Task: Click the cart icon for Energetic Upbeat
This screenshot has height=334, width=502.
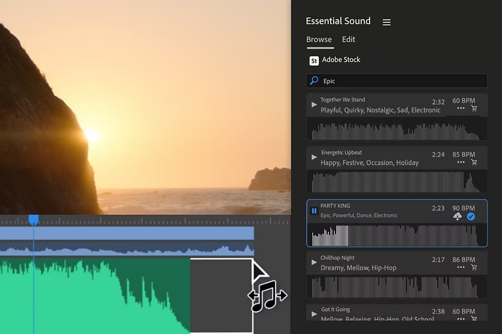Action: 474,163
